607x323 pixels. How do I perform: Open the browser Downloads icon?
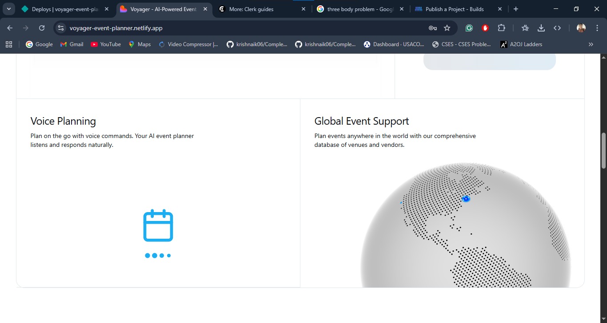click(x=541, y=28)
